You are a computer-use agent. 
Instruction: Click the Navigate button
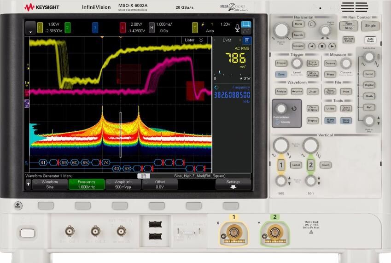[298, 46]
